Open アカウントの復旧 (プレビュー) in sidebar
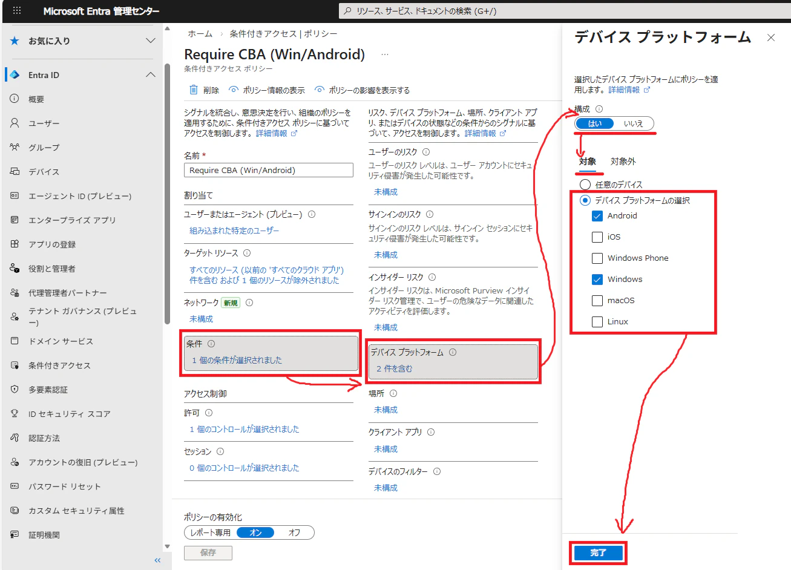This screenshot has width=791, height=570. point(83,462)
